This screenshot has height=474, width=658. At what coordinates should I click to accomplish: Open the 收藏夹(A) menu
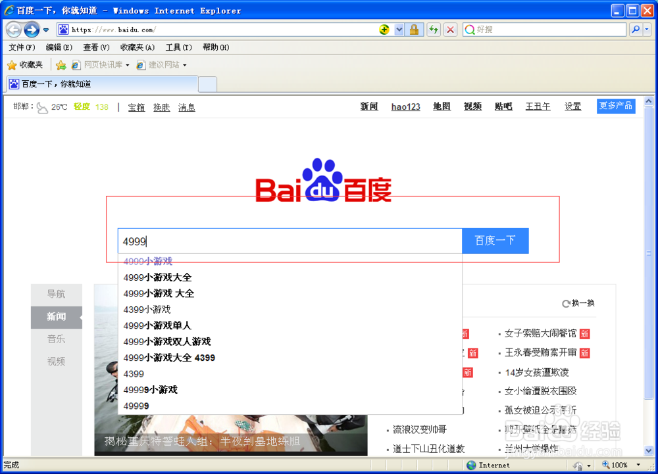(x=138, y=47)
